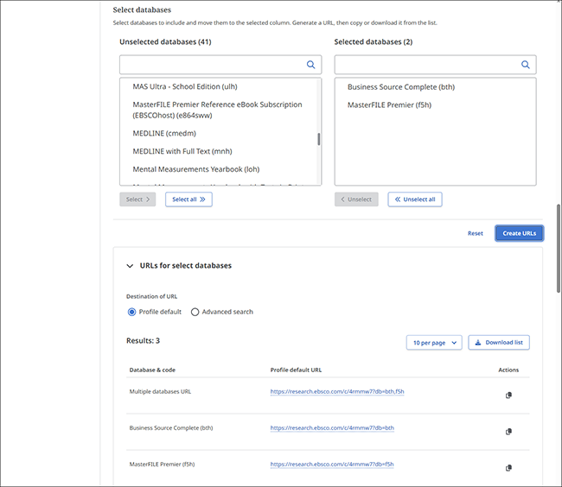Collapse the URLs for select databases section
562x487 pixels.
click(x=130, y=266)
